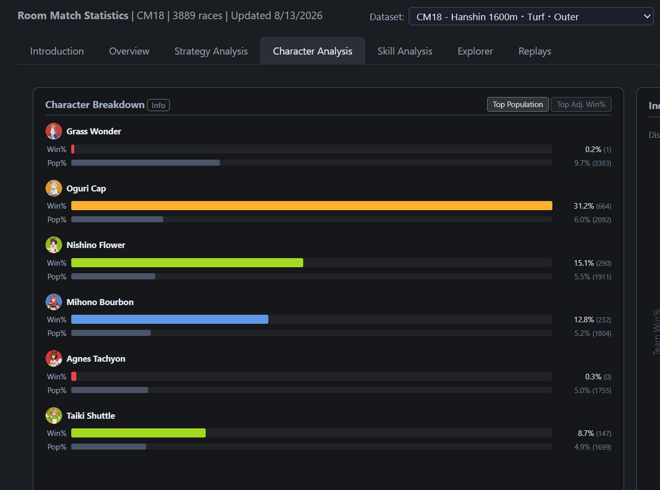The width and height of the screenshot is (660, 490).
Task: Switch to the Strategy Analysis tab
Action: (x=211, y=51)
